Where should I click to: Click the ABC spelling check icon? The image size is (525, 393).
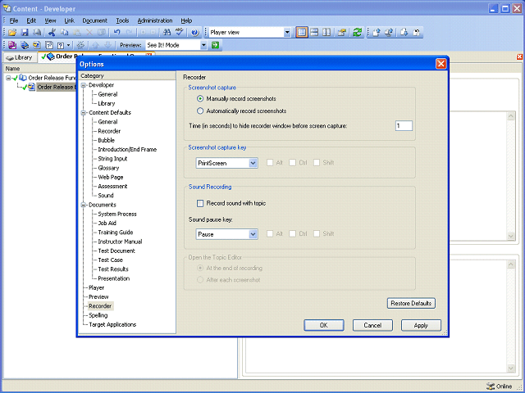(x=180, y=33)
